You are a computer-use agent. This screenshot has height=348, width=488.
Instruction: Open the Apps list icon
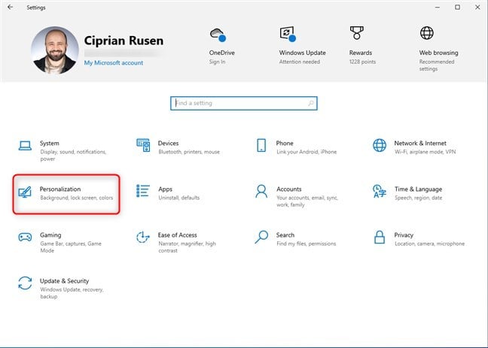143,191
